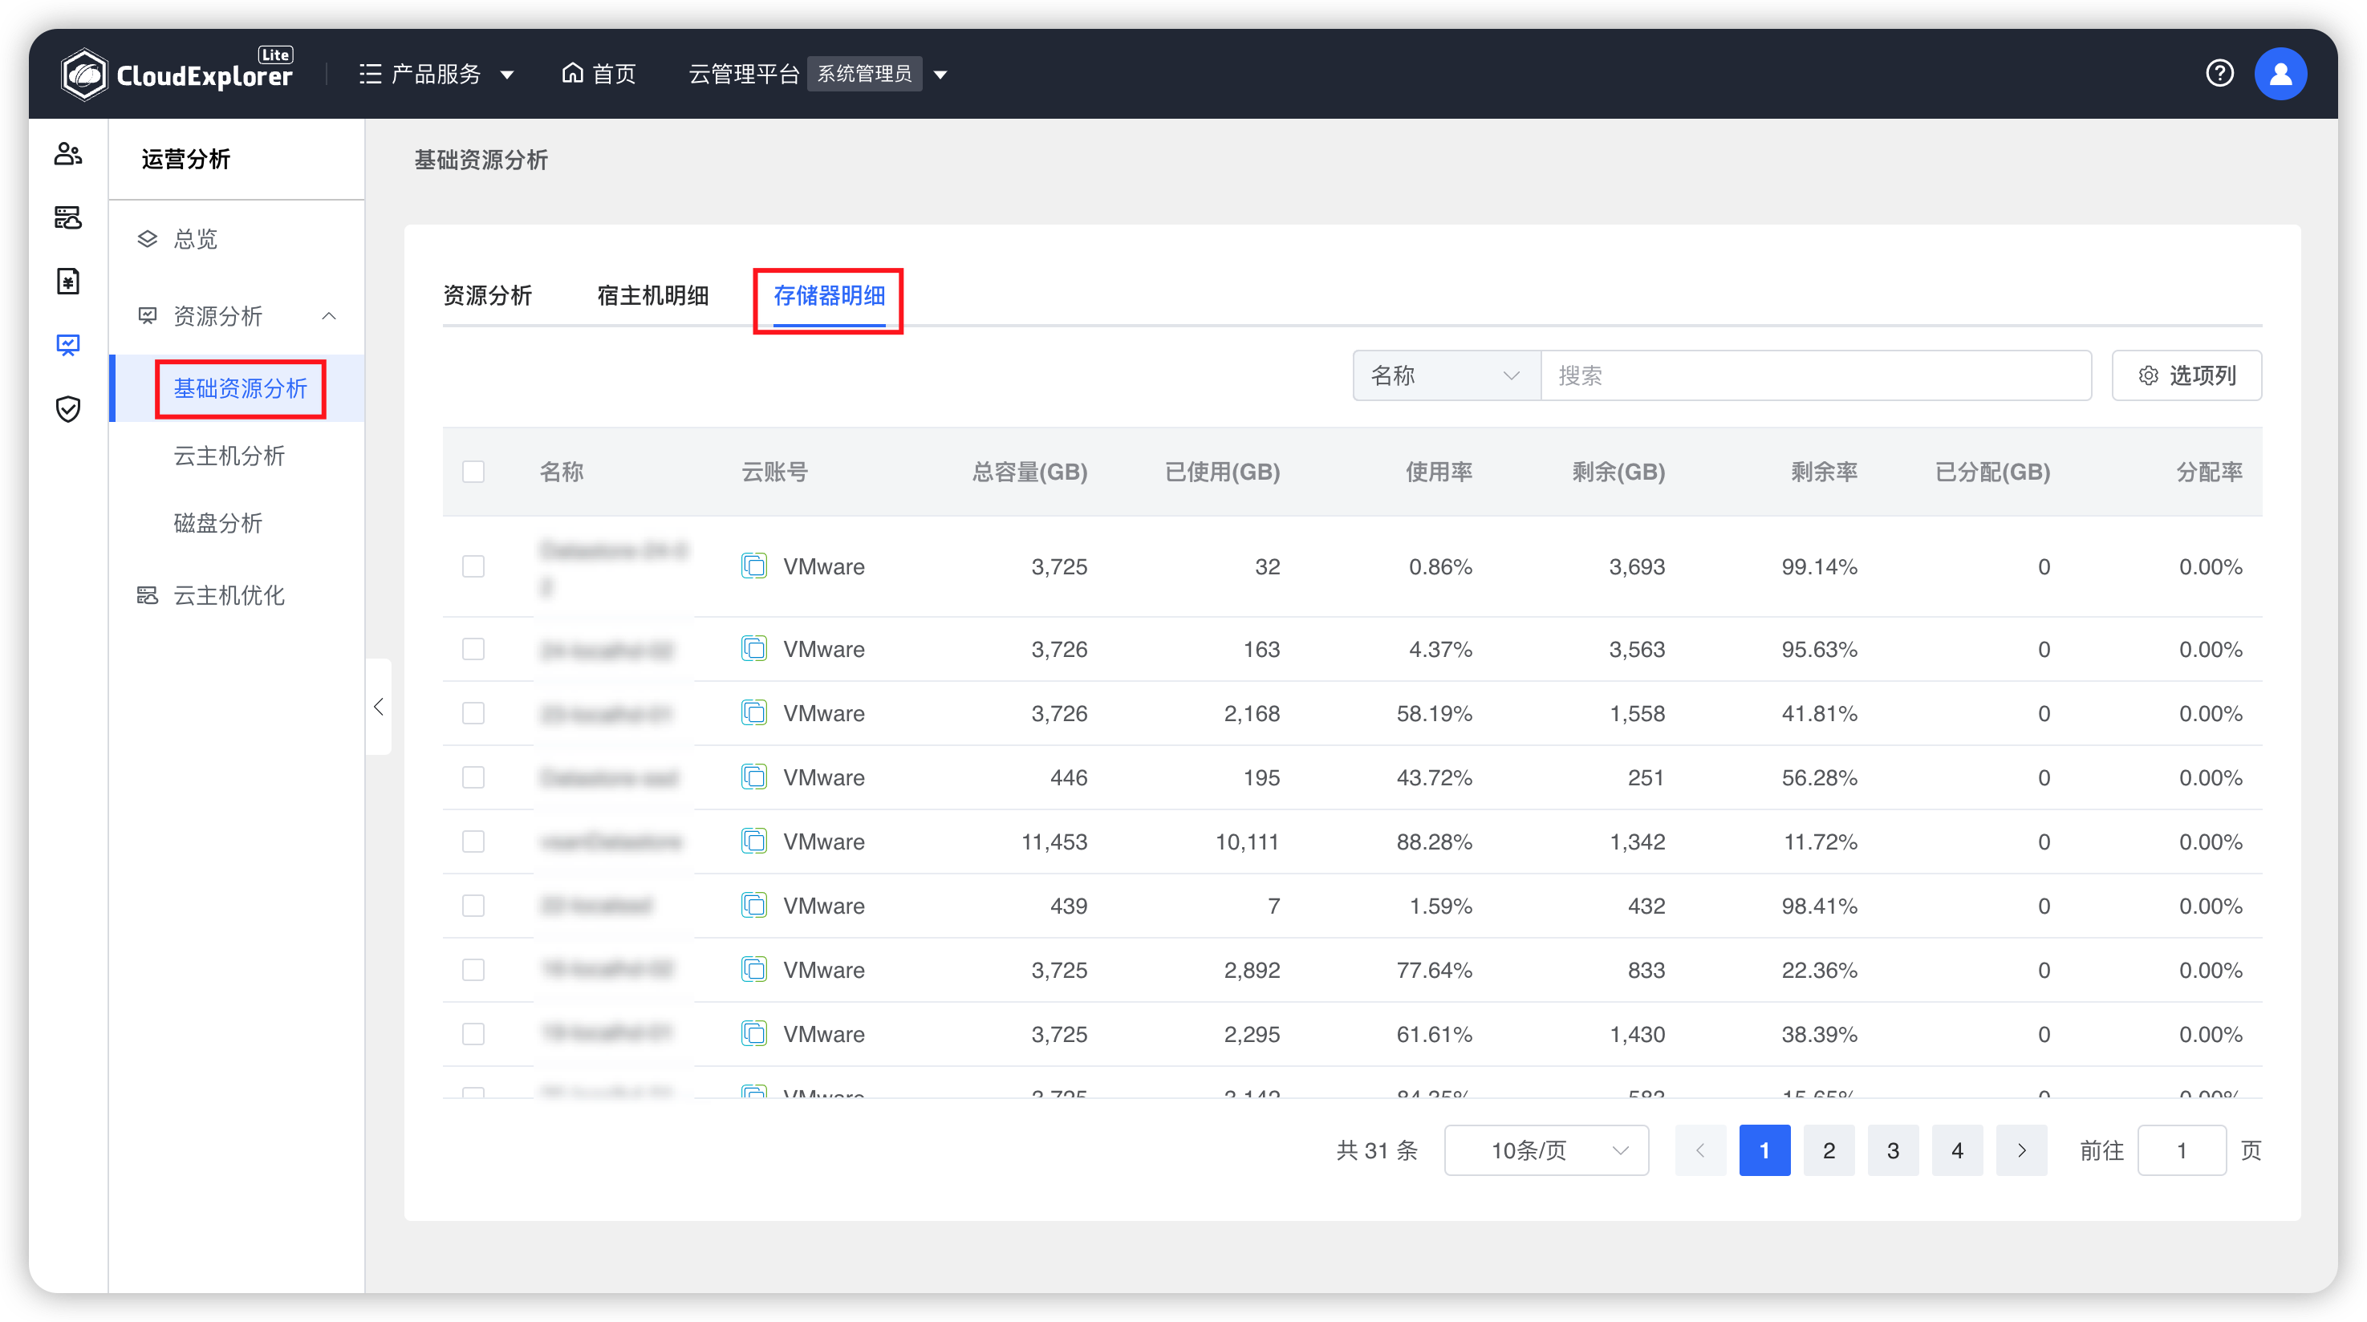Select 基础资源分析 in the sidebar
The width and height of the screenshot is (2367, 1322).
click(x=240, y=387)
